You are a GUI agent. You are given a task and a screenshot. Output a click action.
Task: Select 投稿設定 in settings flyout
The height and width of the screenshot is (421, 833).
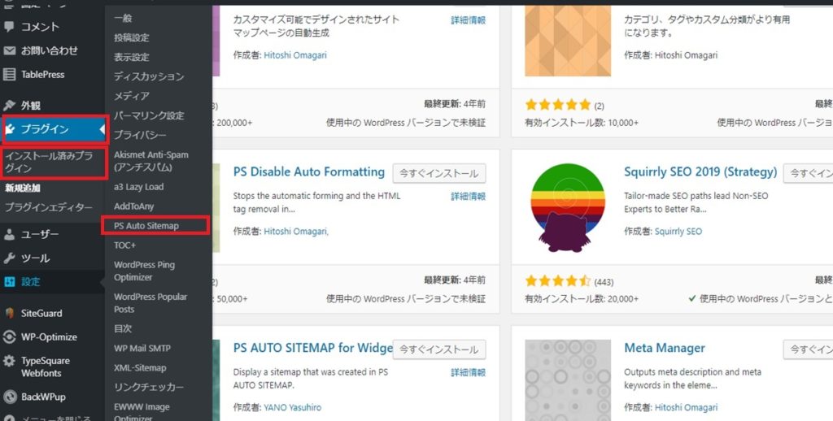[x=132, y=37]
